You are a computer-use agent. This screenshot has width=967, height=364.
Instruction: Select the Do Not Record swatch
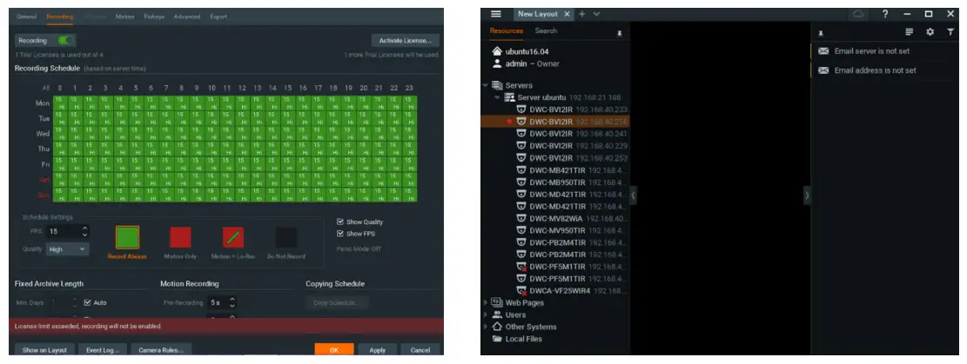pos(286,238)
